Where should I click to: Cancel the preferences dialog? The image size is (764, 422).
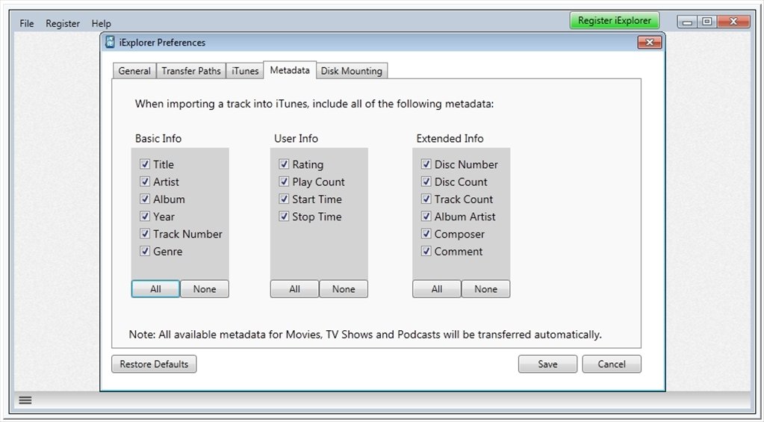coord(612,364)
